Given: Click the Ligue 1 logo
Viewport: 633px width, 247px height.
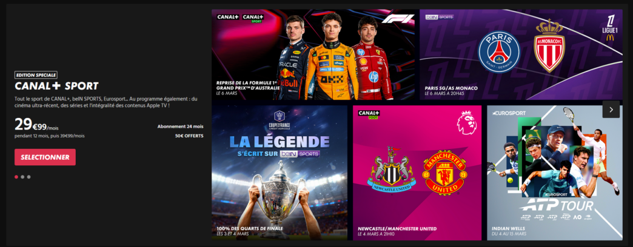Looking at the screenshot, I should (x=610, y=28).
